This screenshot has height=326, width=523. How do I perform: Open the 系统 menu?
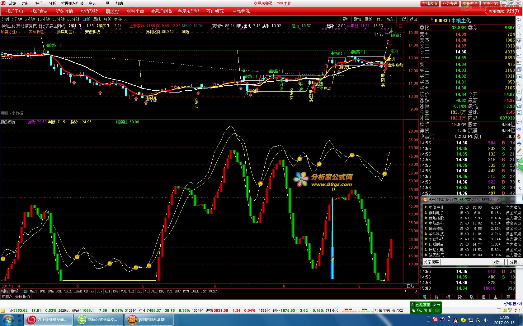pyautogui.click(x=12, y=3)
